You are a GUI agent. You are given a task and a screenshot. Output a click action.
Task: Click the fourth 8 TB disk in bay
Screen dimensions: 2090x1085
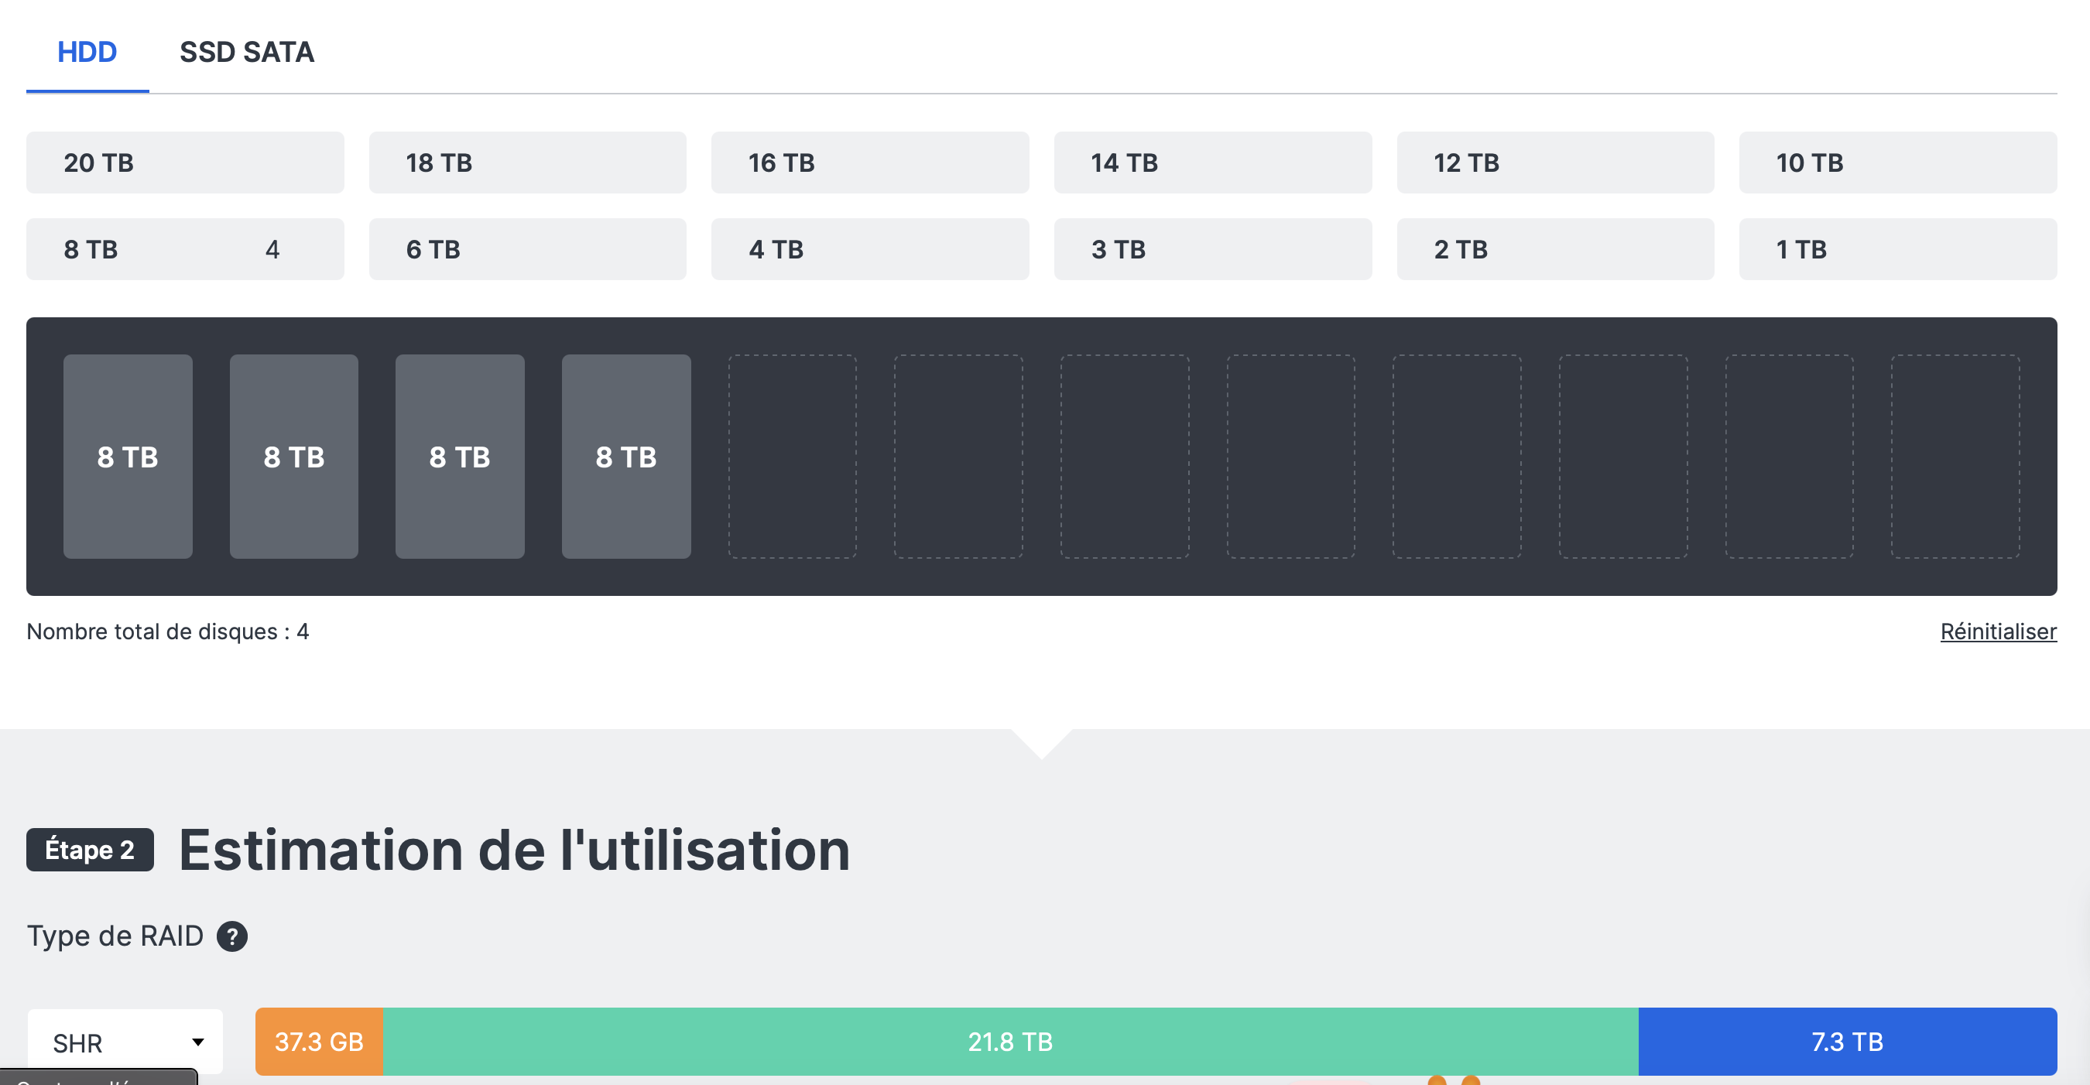click(x=625, y=456)
